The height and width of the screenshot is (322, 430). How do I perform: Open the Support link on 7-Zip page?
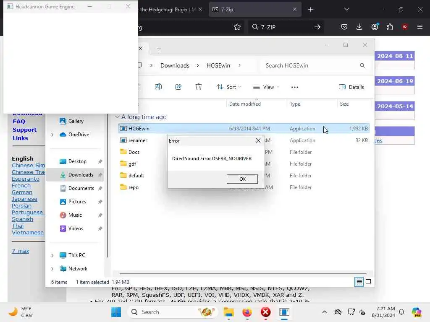coord(24,130)
